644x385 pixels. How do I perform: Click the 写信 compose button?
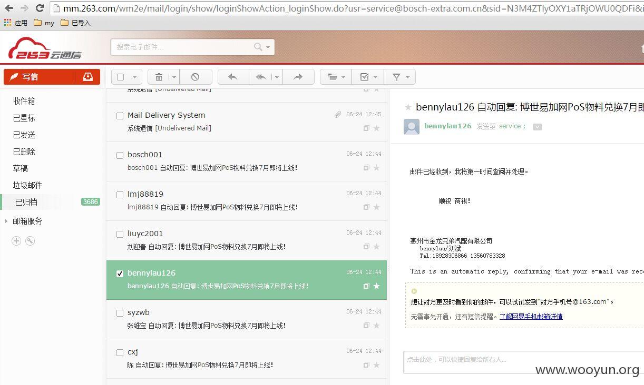click(x=40, y=77)
